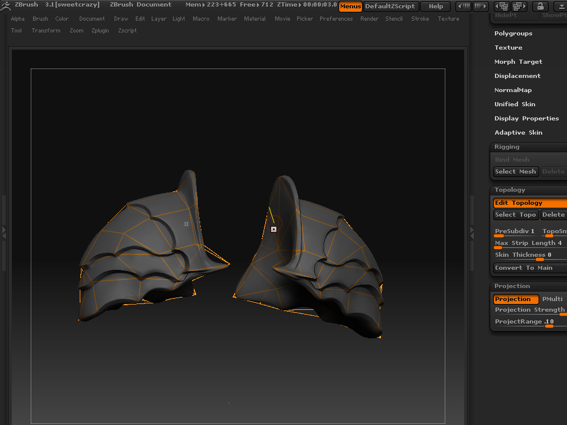Open the Stroke menu

click(x=420, y=19)
